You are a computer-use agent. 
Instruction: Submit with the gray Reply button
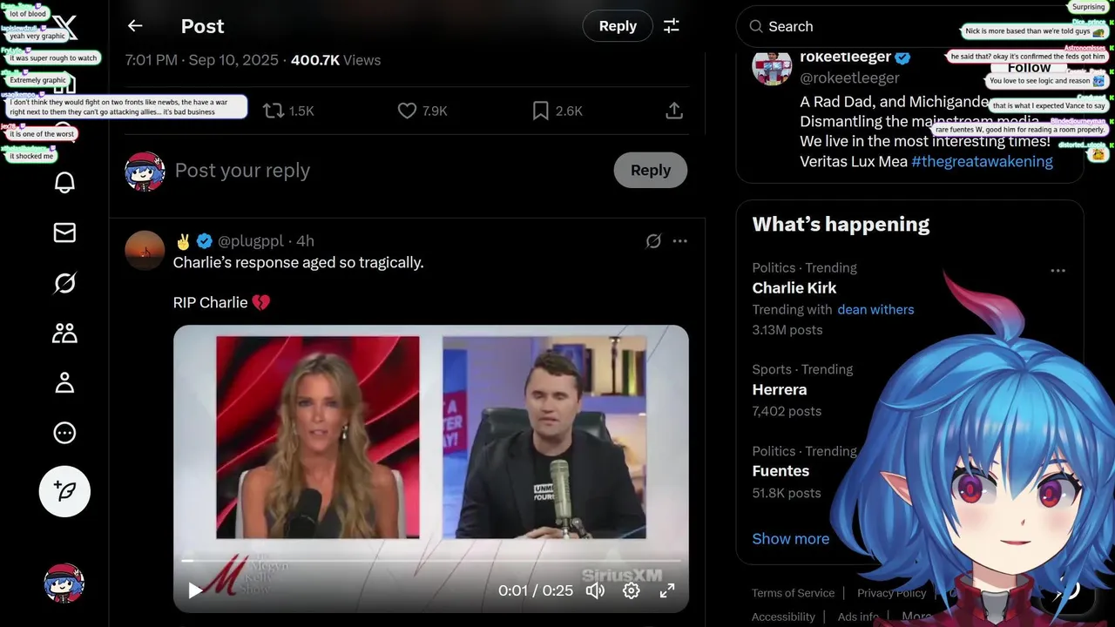click(x=651, y=170)
